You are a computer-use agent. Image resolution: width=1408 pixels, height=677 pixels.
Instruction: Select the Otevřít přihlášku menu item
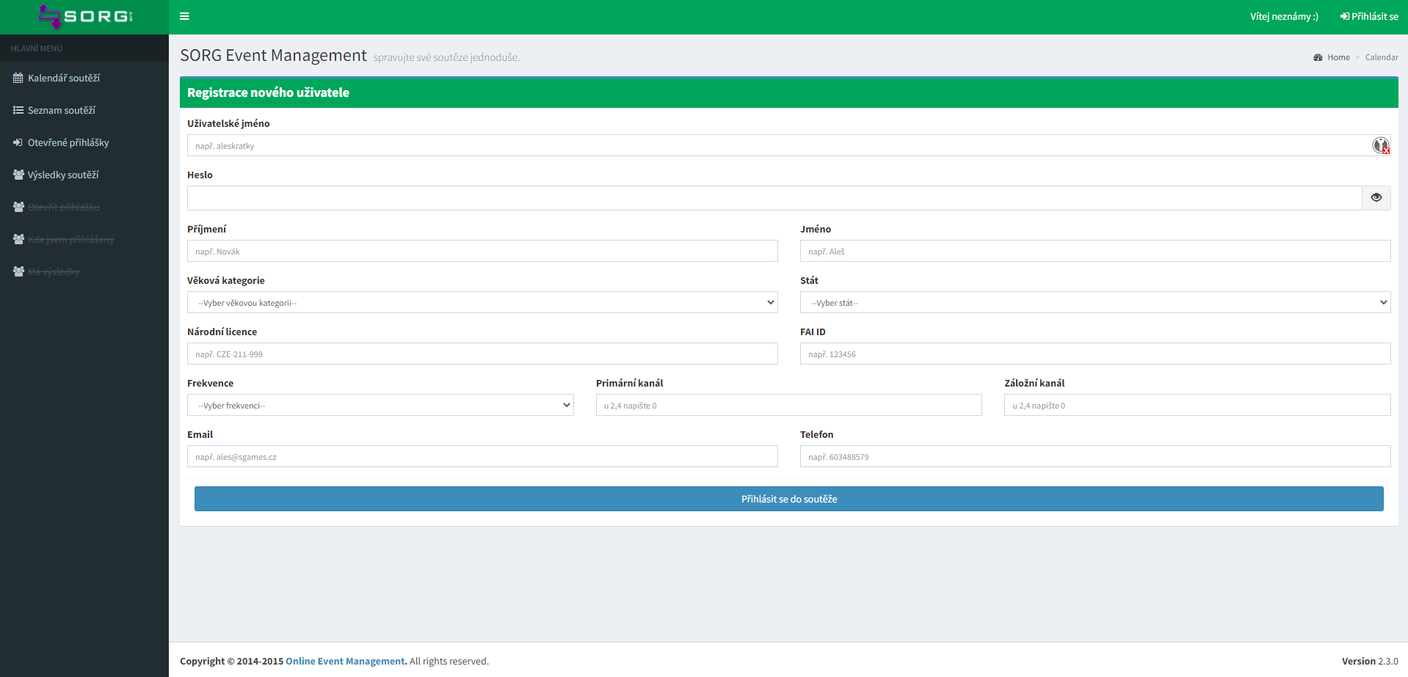coord(84,207)
